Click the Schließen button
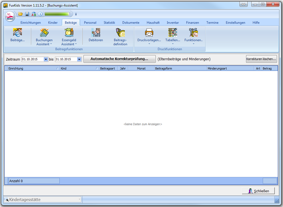This screenshot has width=283, height=207. [258, 191]
